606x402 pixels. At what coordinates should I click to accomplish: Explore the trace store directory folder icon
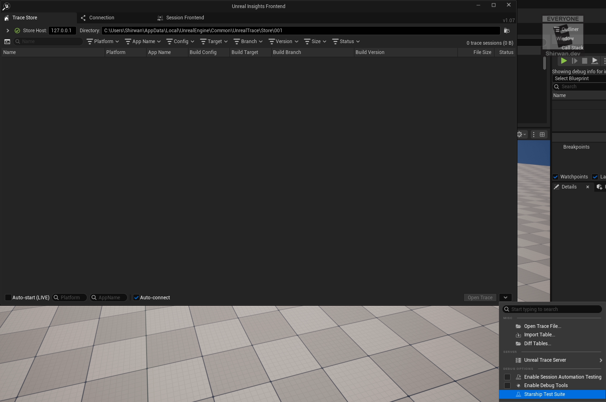pyautogui.click(x=507, y=31)
